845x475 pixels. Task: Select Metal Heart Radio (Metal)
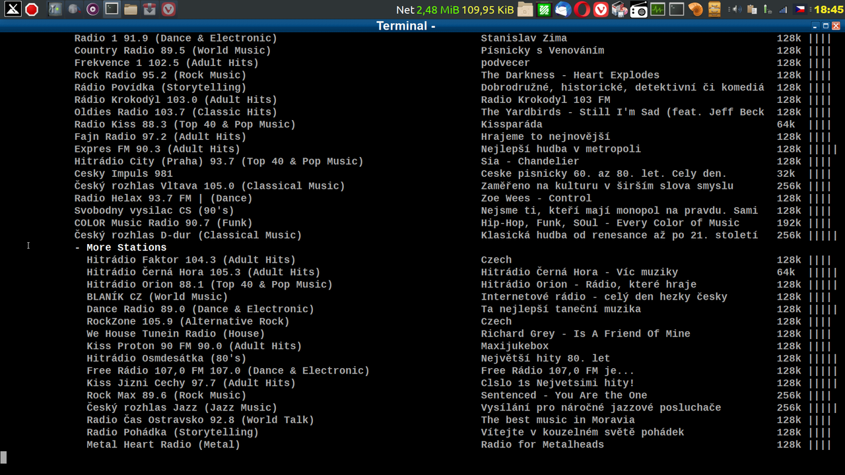(x=163, y=445)
